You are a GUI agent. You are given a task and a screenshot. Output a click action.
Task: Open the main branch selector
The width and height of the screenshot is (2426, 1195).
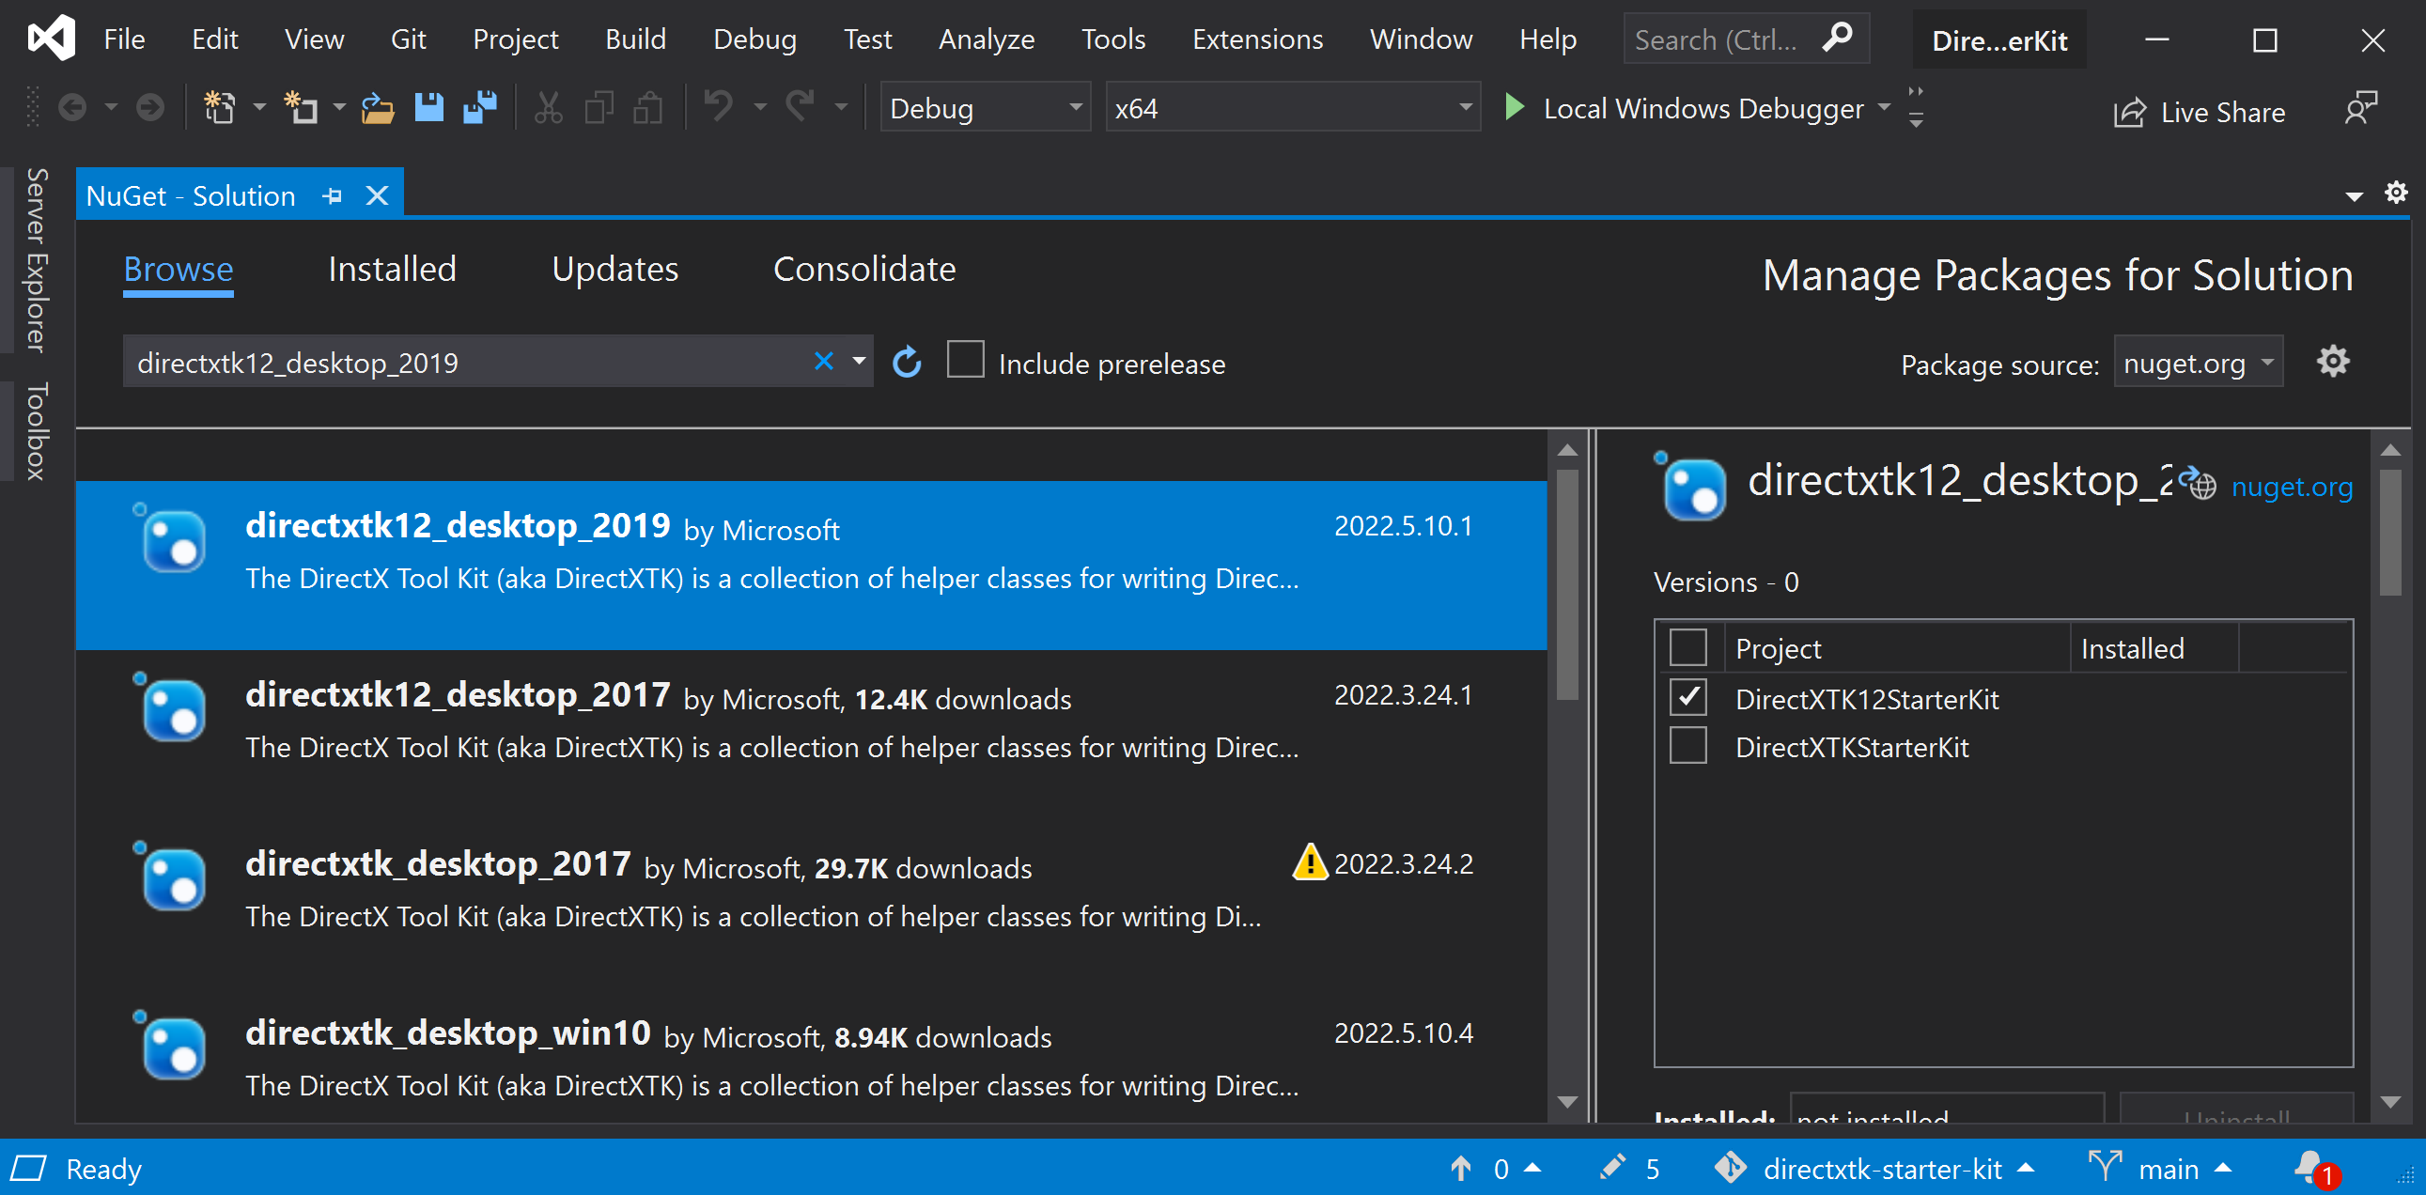[2159, 1168]
